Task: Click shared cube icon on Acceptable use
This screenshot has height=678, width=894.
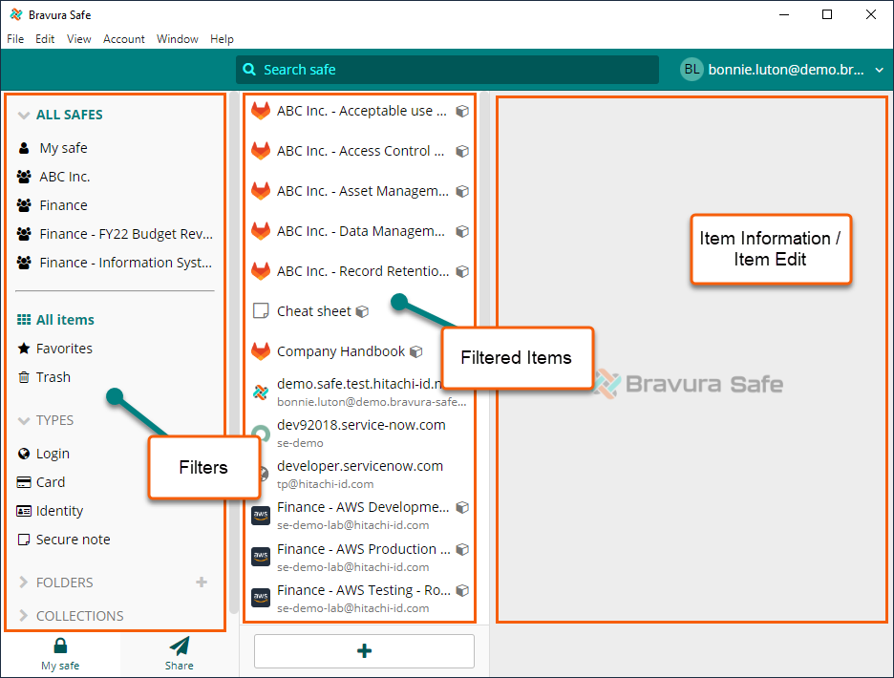Action: [x=462, y=111]
